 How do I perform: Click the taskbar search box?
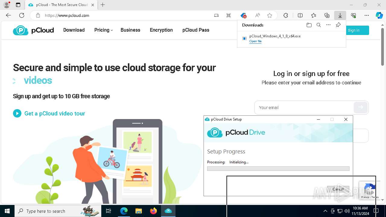[58, 211]
